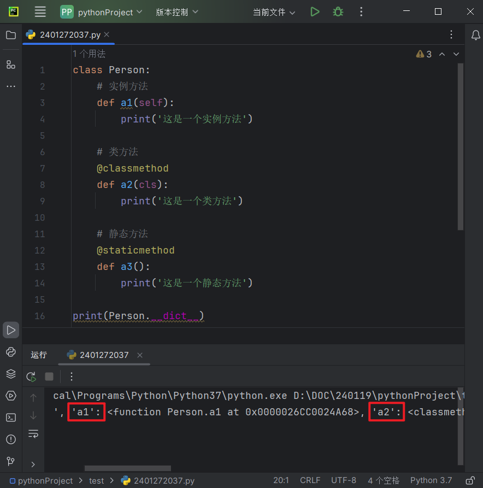Open the Structure tool window icon

coord(11,64)
